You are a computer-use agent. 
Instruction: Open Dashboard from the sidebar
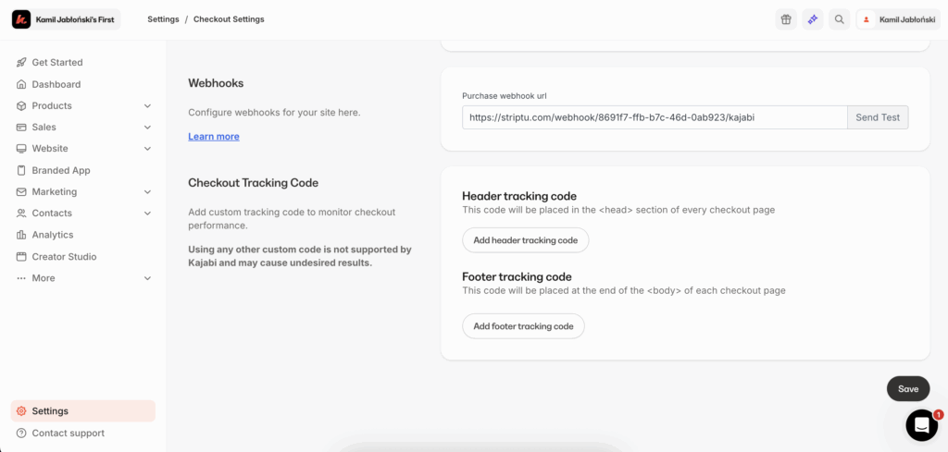click(x=56, y=84)
